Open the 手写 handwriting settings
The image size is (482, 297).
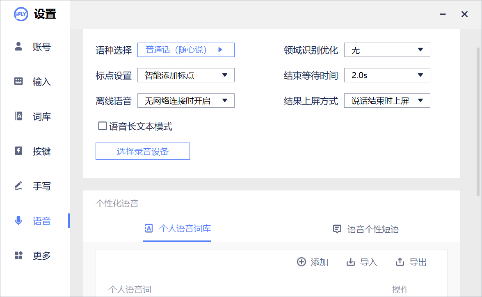pyautogui.click(x=35, y=186)
